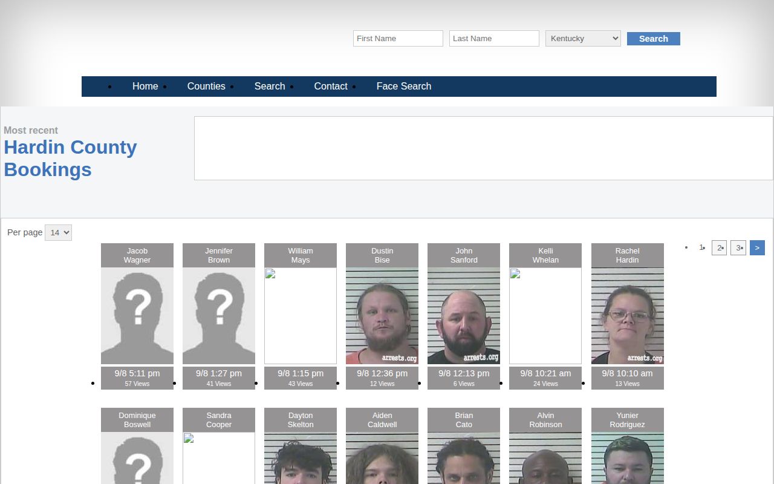
Task: Open Kelli Whelan name header
Action: [545, 255]
